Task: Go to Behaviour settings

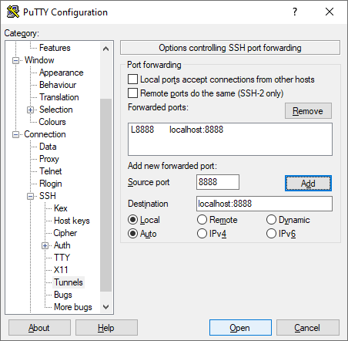Action: [58, 85]
